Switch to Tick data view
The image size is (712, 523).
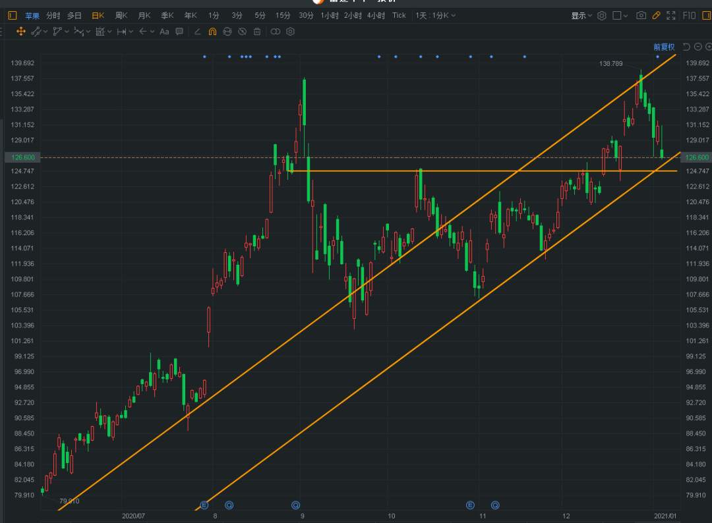(399, 16)
